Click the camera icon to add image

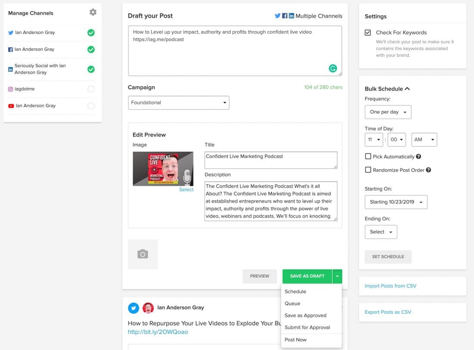[143, 254]
